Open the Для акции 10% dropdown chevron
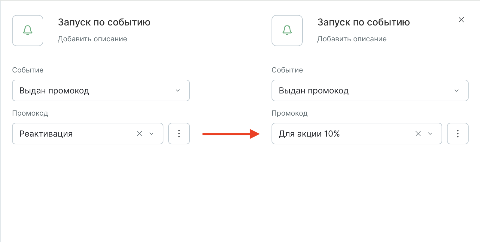 pos(430,134)
